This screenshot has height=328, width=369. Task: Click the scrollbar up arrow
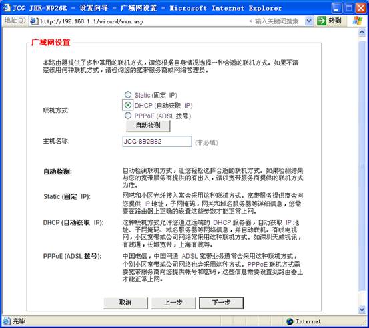[362, 32]
